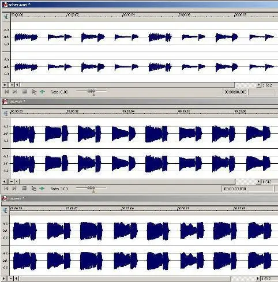Click the scher.wav cursor position time field
The height and width of the screenshot is (282, 278).
click(x=235, y=92)
